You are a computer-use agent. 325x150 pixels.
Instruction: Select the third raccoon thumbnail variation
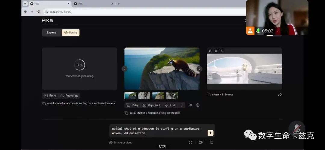click(158, 96)
